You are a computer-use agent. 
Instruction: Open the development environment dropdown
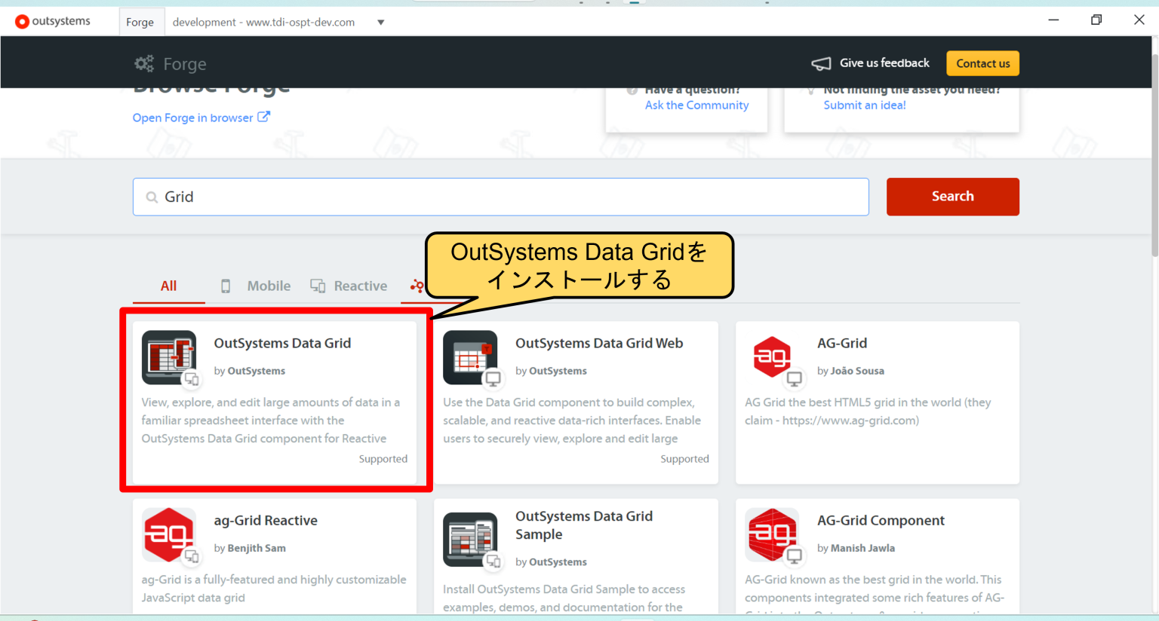tap(381, 22)
